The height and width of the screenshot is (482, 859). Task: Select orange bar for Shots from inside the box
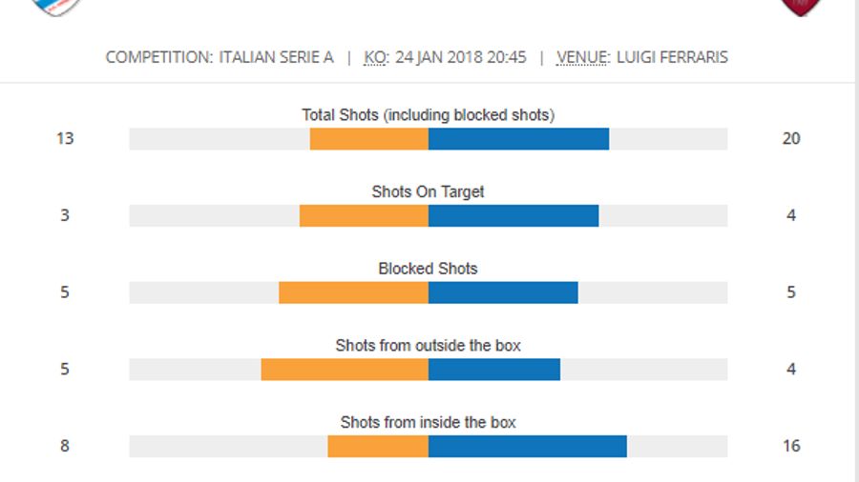click(378, 446)
